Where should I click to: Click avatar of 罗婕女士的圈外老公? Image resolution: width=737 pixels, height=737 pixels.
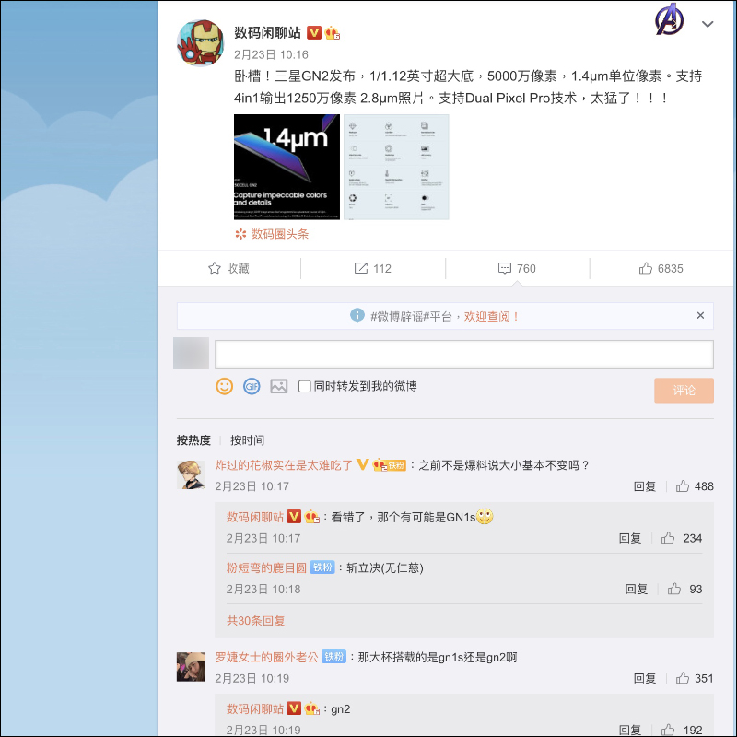[x=191, y=666]
